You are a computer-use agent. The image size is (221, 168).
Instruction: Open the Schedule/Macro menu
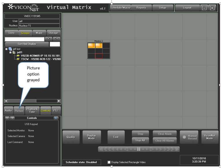coord(120,8)
